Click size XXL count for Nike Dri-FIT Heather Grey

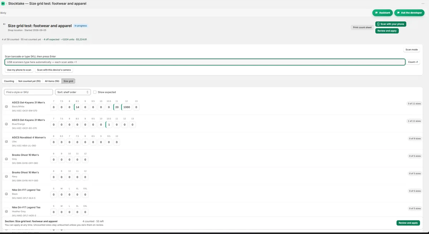pyautogui.click(x=85, y=212)
